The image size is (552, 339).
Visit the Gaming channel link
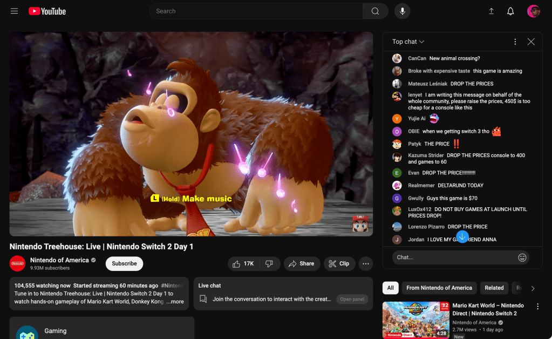(56, 330)
